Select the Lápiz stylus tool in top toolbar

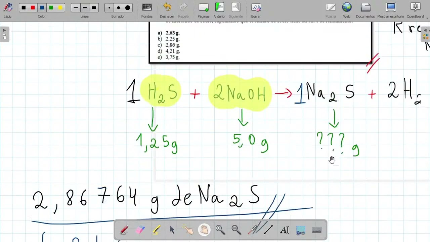[x=7, y=10]
